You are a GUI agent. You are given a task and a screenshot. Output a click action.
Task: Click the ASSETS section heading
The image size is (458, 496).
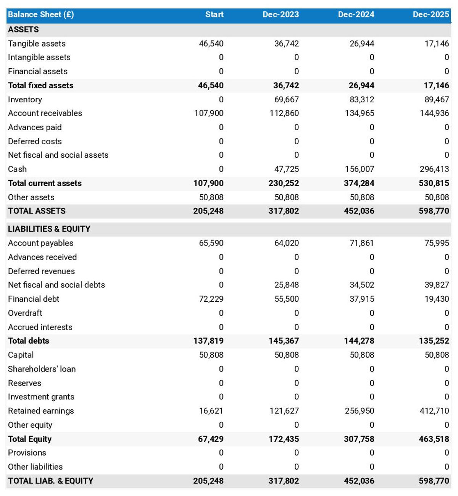[x=23, y=30]
